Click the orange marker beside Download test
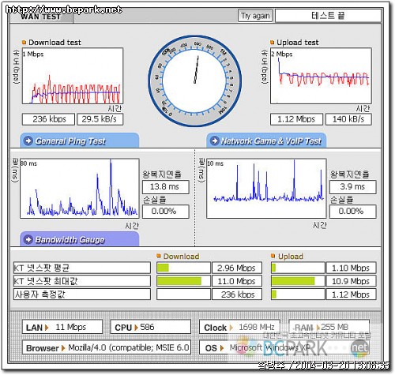 pos(24,42)
